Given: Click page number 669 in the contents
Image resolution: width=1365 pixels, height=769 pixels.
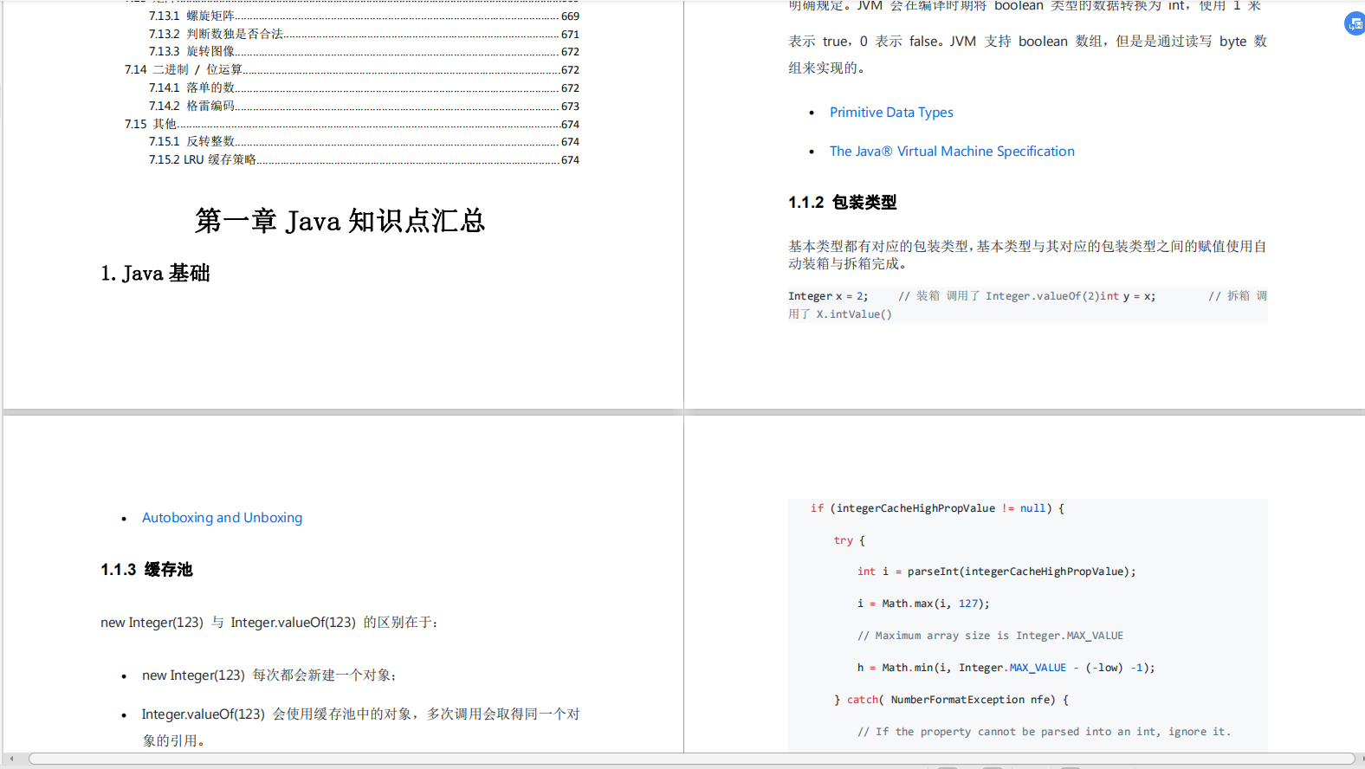Looking at the screenshot, I should coord(570,16).
